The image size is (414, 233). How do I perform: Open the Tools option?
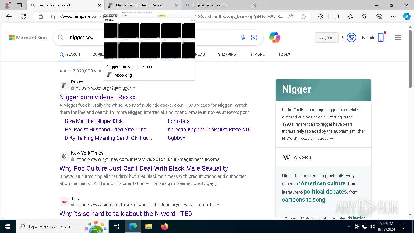[284, 54]
